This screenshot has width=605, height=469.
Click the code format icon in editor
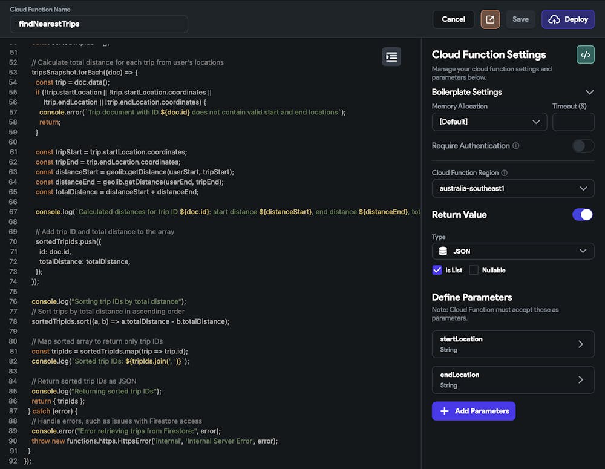(391, 56)
